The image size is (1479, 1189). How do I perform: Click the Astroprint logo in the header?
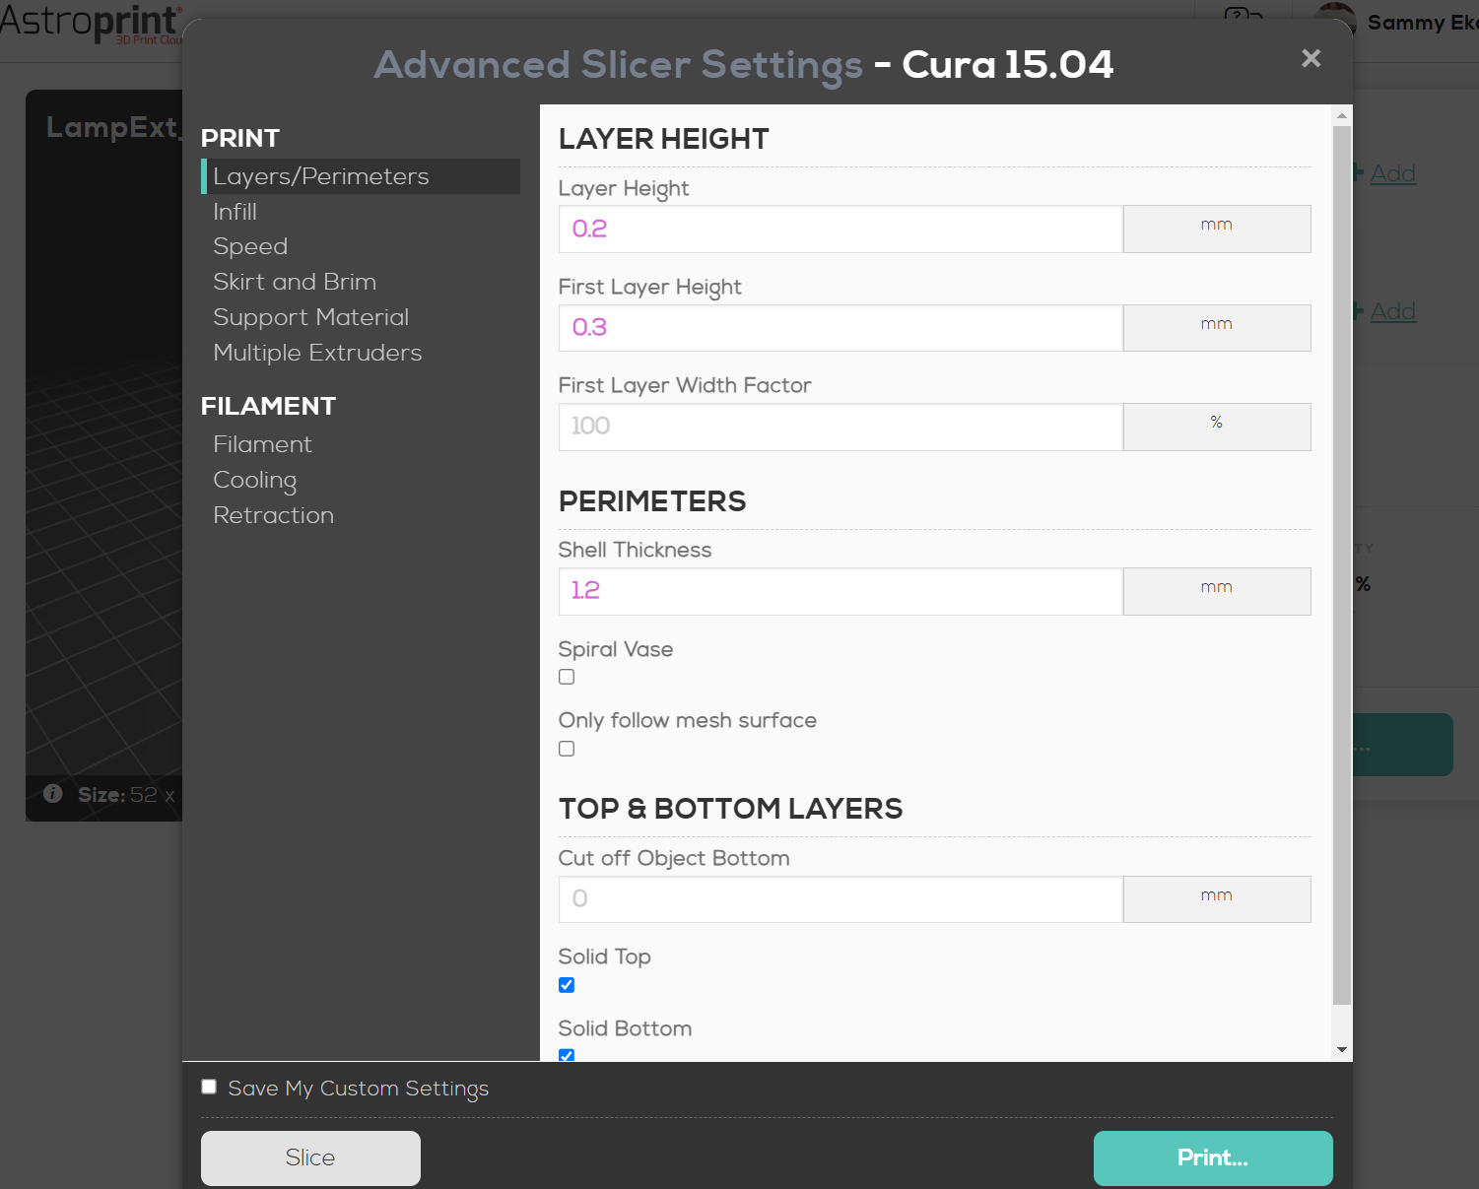click(x=91, y=23)
